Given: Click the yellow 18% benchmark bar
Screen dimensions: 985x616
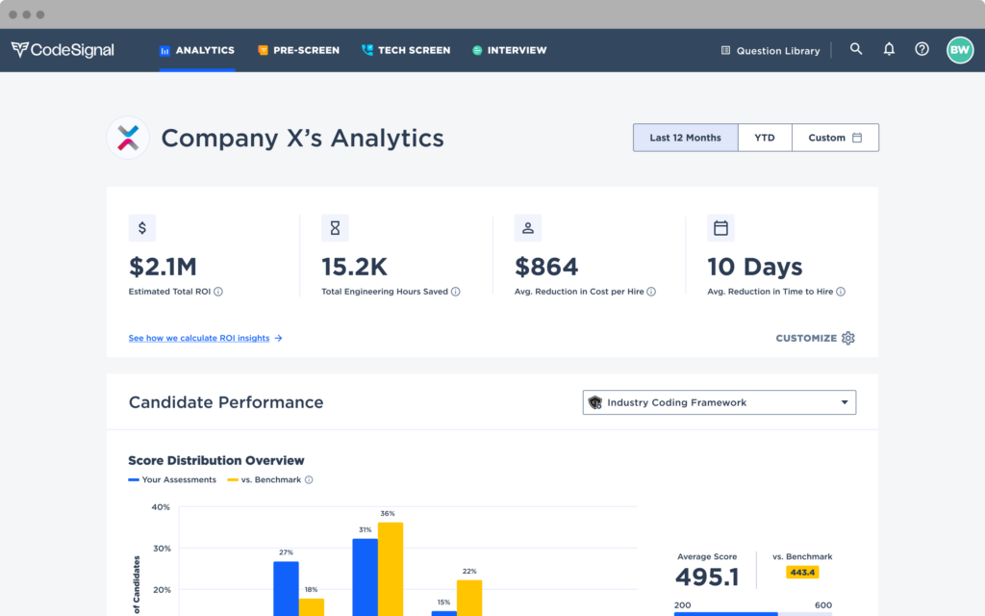Looking at the screenshot, I should tap(311, 606).
